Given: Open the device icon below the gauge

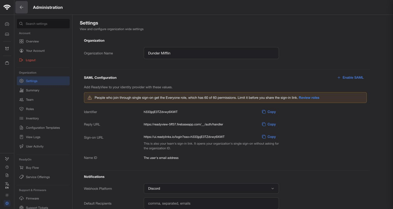Looking at the screenshot, I should 7,34.
